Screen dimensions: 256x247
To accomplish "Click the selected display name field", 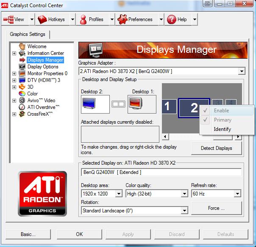I will (x=161, y=172).
